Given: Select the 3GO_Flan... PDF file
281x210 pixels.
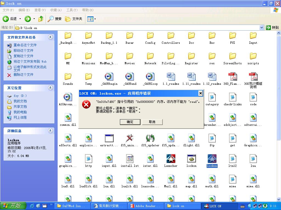Looking at the screenshot, I should pyautogui.click(x=233, y=77).
